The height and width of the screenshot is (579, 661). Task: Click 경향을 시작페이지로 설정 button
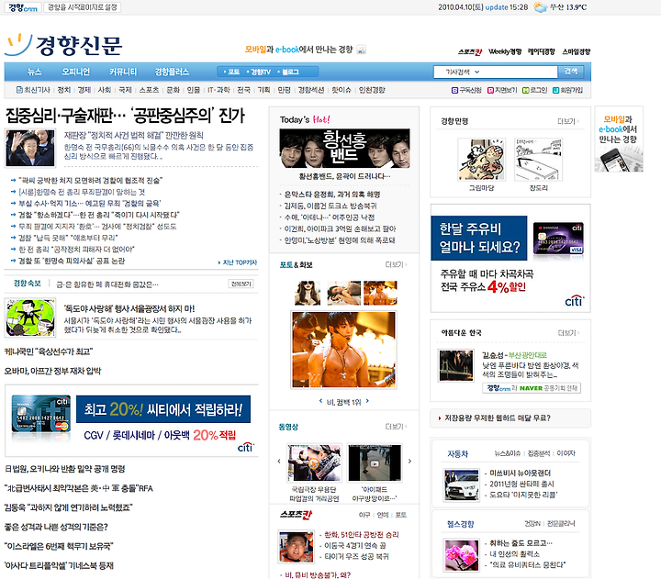click(x=83, y=7)
